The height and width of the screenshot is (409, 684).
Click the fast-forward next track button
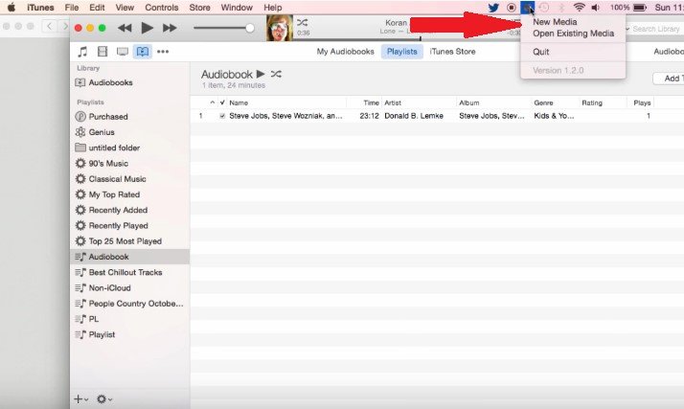point(170,28)
